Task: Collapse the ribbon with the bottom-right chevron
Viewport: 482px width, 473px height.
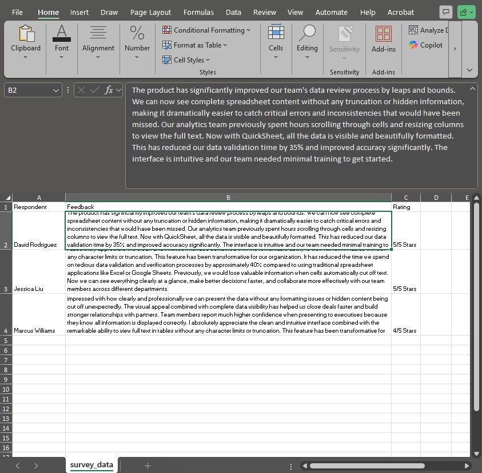Action: (x=469, y=69)
